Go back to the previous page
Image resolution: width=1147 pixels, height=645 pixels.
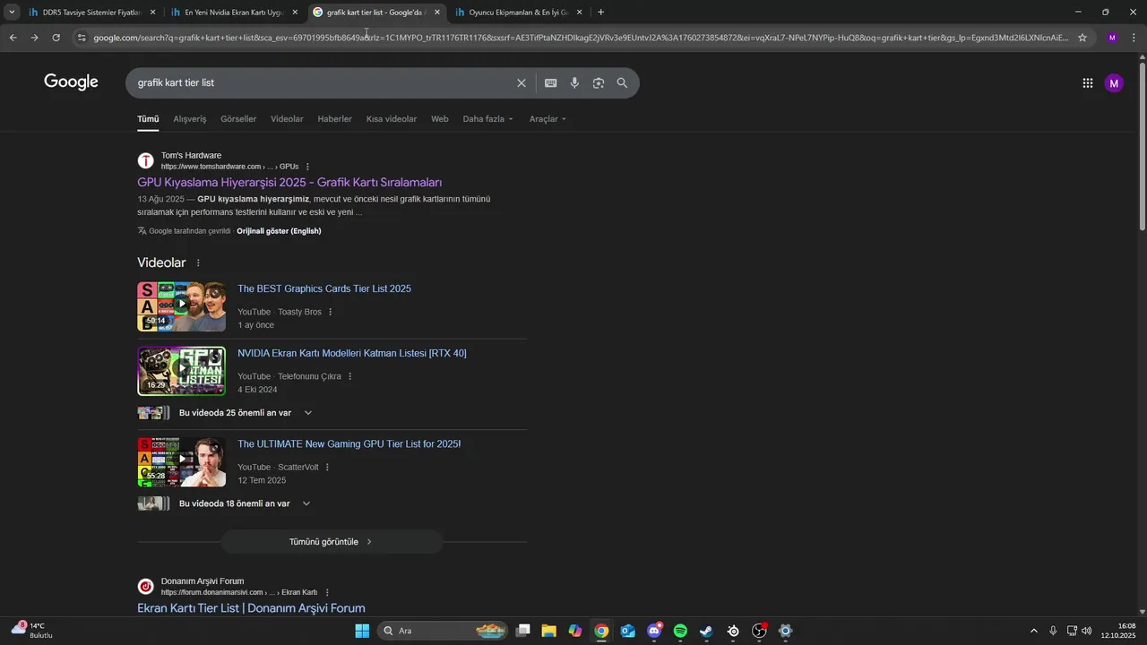pos(13,38)
